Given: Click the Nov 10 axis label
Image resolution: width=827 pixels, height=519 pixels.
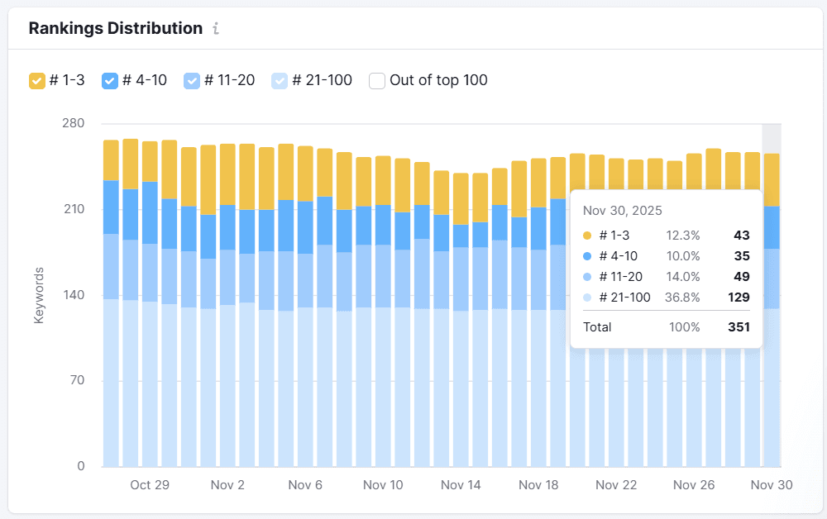Looking at the screenshot, I should [x=383, y=485].
